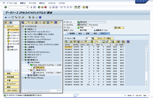Click the sort ascending icon in preview toolbar

click(71, 42)
